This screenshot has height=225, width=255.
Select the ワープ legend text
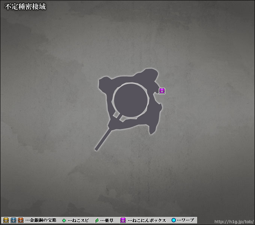point(186,220)
